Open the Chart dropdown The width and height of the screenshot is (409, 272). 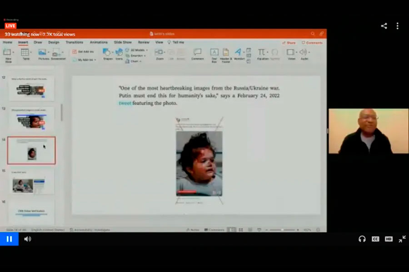coord(133,62)
